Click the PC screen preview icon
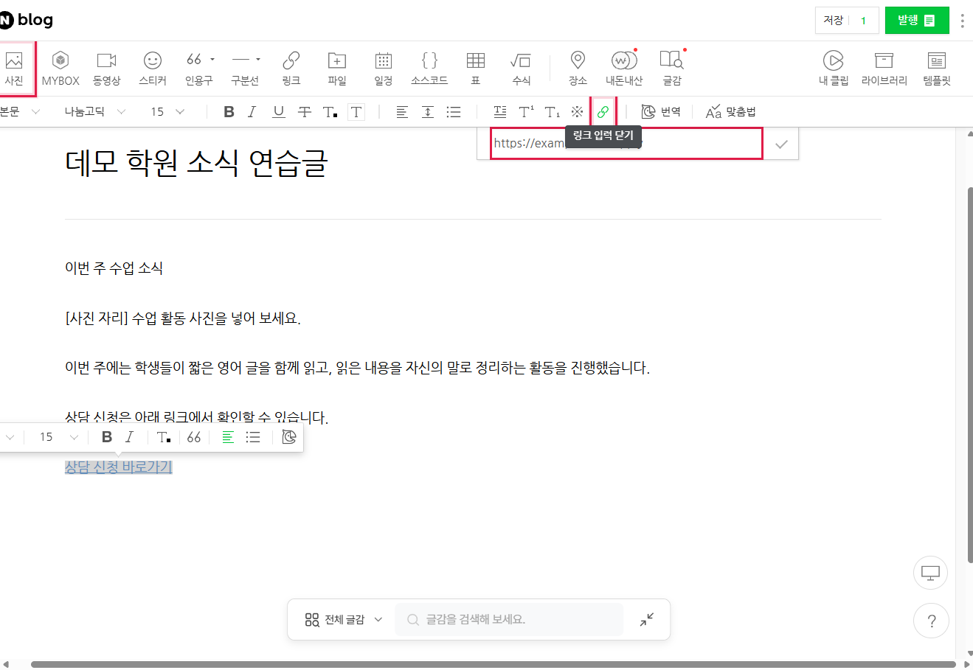 point(930,573)
